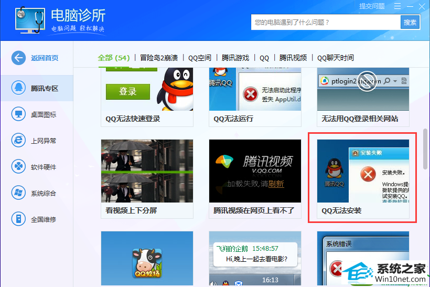The height and width of the screenshot is (287, 430).
Task: Open the 桌面图标 monitor icon
Action: click(18, 114)
